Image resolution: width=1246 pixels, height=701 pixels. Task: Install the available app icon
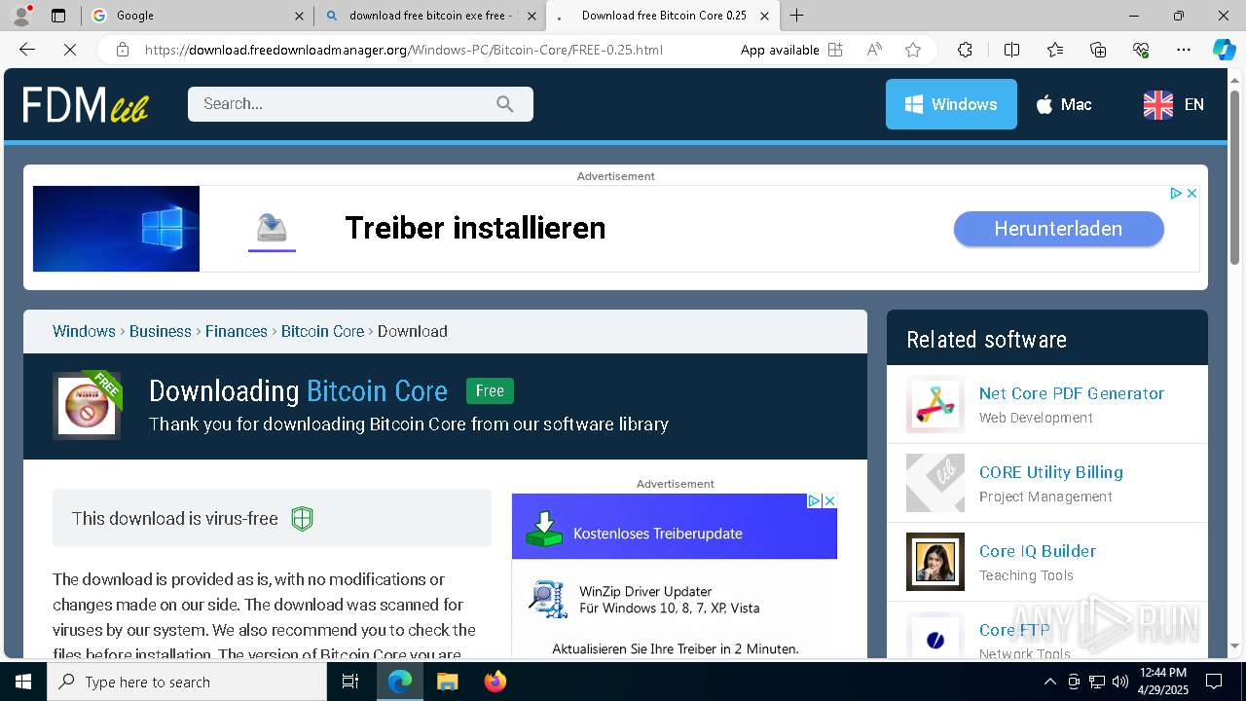pos(835,50)
